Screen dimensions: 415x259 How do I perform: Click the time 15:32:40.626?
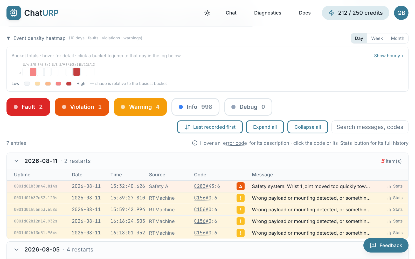[128, 186]
